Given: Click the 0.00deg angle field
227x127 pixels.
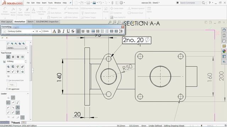Looking at the screenshot, I should pyautogui.click(x=16, y=61).
